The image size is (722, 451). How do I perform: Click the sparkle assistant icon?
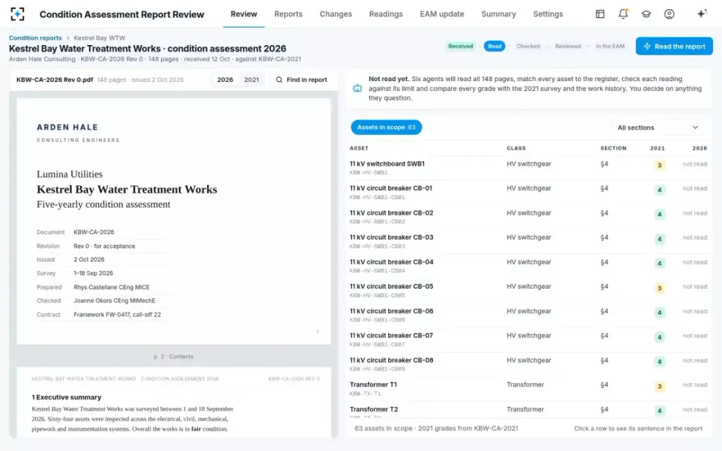pyautogui.click(x=702, y=14)
